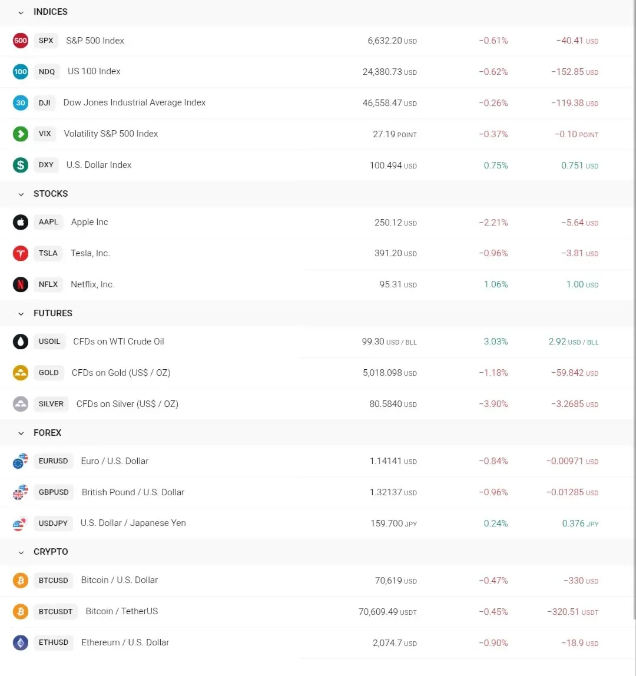Click the red S&P 500 index icon
Image resolution: width=636 pixels, height=676 pixels.
pyautogui.click(x=21, y=41)
